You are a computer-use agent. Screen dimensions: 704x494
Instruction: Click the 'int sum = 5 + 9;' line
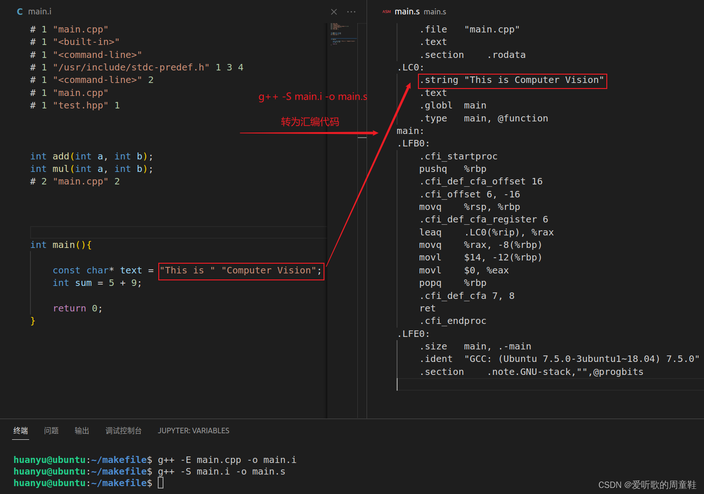coord(97,283)
